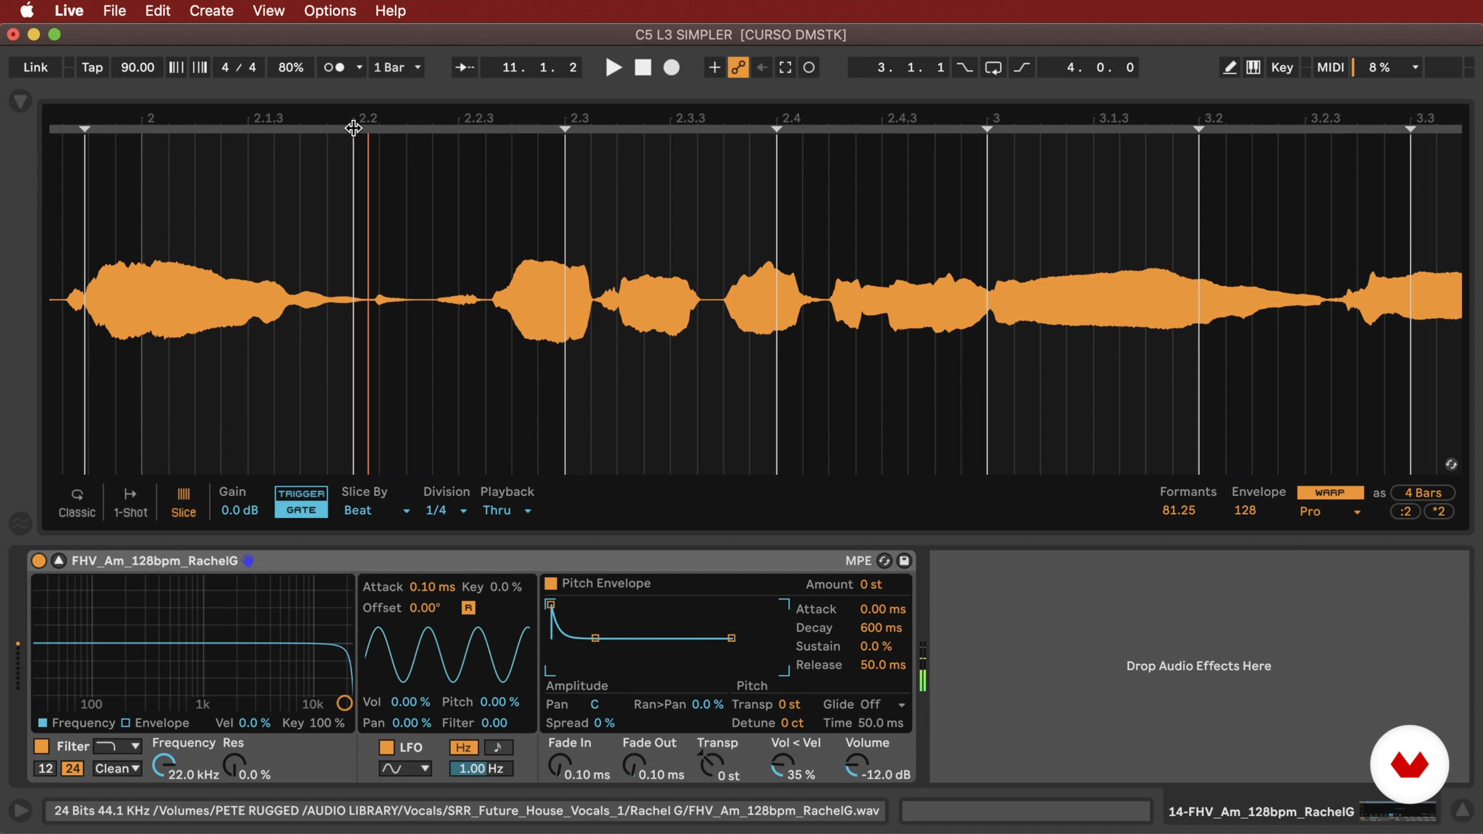Screen dimensions: 1483x834
Task: Toggle MIDI Map Mode button
Action: click(x=1330, y=67)
